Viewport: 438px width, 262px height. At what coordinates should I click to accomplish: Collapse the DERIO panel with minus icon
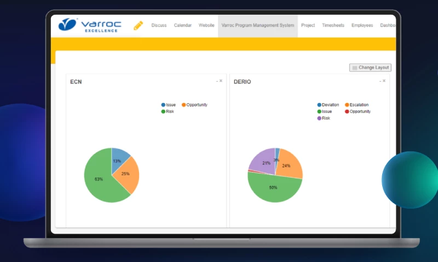380,81
